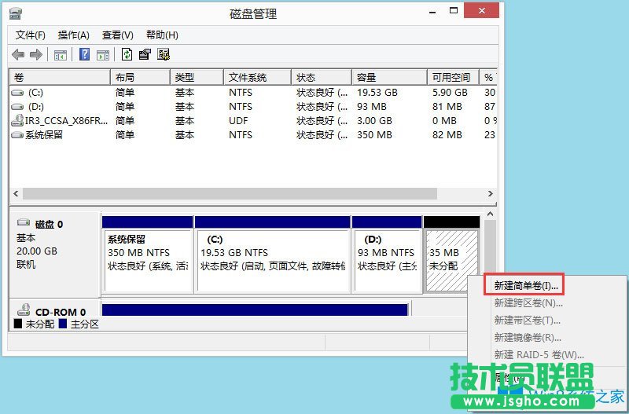Click the Back arrow toolbar icon
Image resolution: width=629 pixels, height=414 pixels.
[18, 54]
